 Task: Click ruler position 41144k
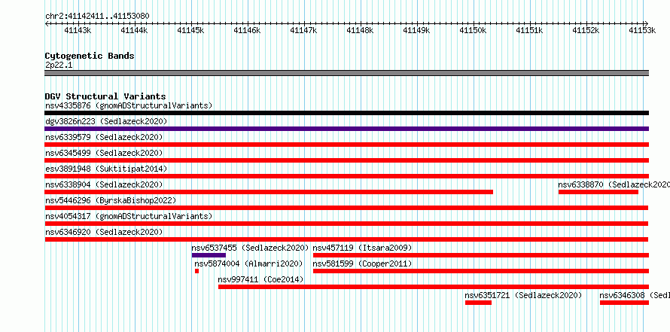pyautogui.click(x=134, y=30)
